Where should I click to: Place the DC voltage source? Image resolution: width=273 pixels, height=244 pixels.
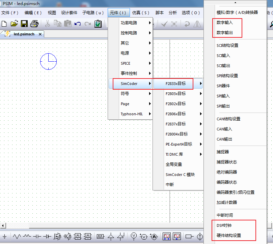pos(200,237)
